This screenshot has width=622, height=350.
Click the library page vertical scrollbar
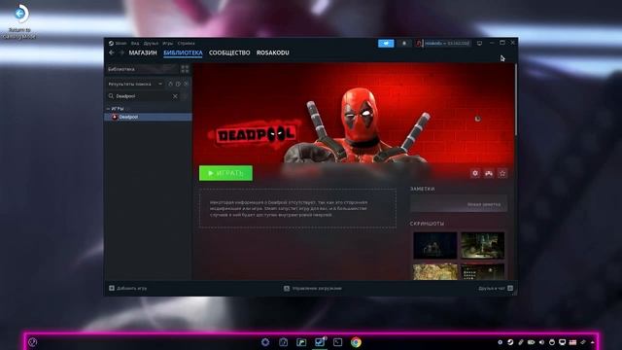click(x=516, y=99)
